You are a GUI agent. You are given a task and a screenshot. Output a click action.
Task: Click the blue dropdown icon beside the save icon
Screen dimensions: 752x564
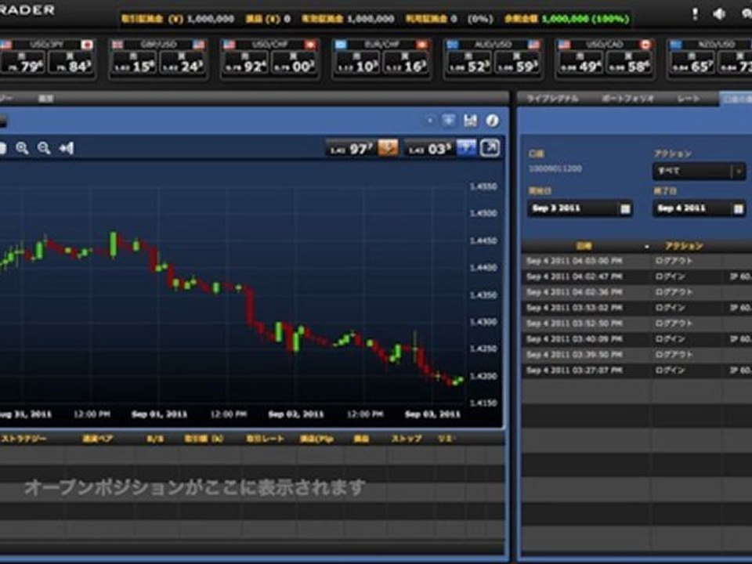coord(448,121)
